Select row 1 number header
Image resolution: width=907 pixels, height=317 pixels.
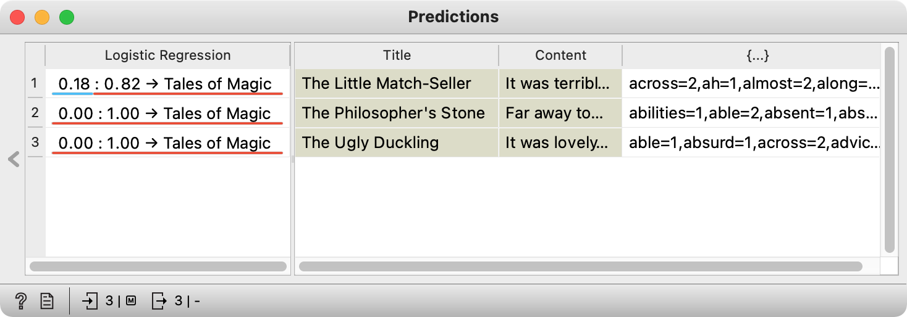point(35,83)
